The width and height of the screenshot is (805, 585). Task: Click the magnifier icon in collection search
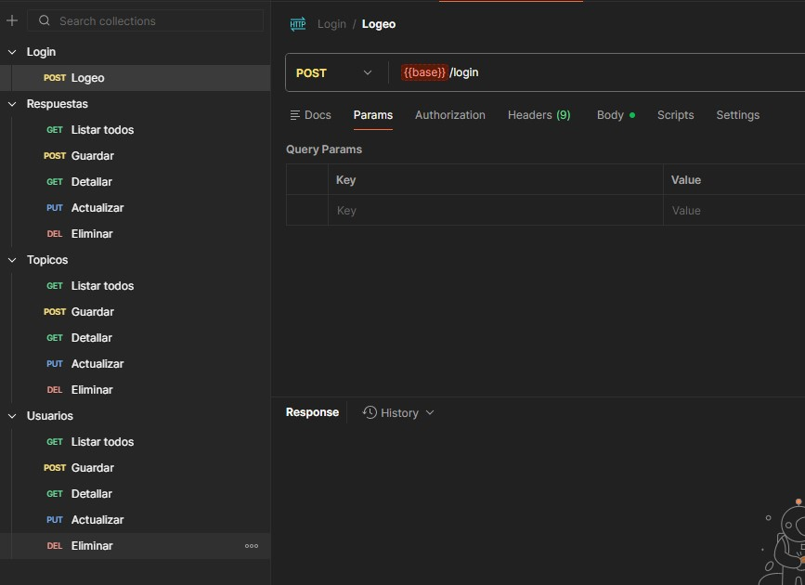click(x=45, y=20)
